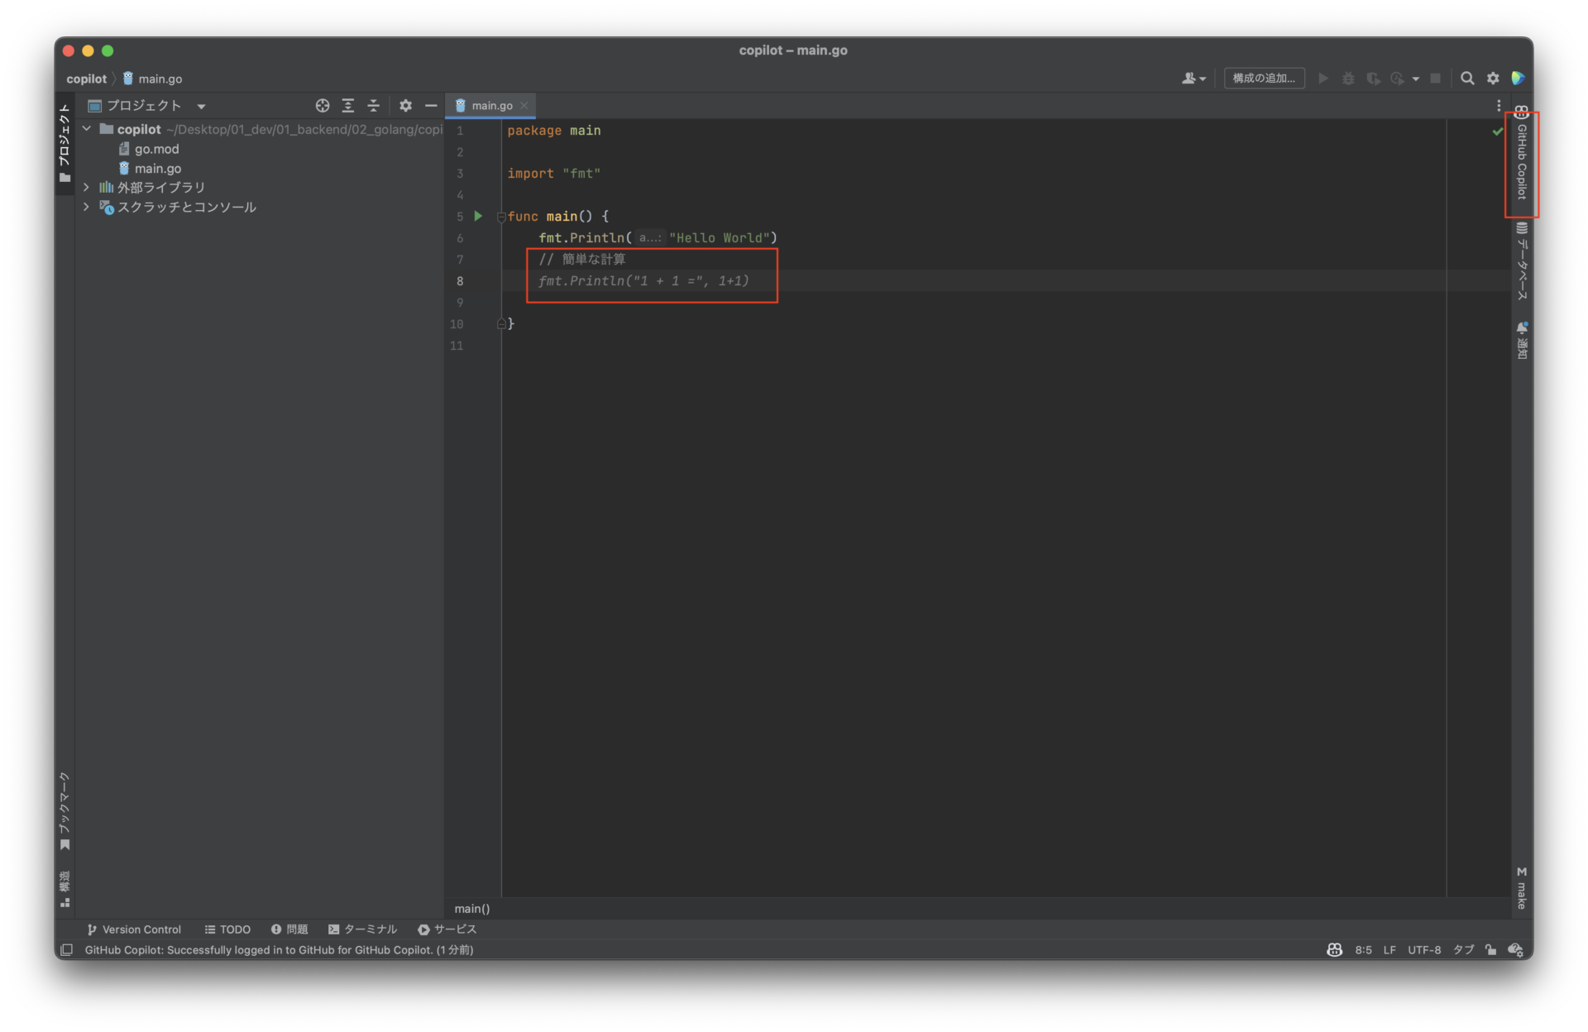
Task: Click the 構成の追加 configuration button
Action: pyautogui.click(x=1264, y=79)
